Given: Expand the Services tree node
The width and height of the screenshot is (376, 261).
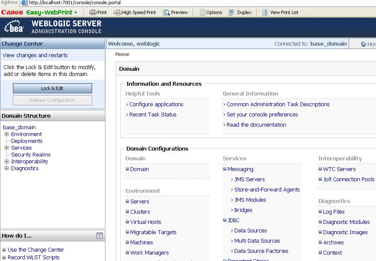Looking at the screenshot, I should coord(7,148).
